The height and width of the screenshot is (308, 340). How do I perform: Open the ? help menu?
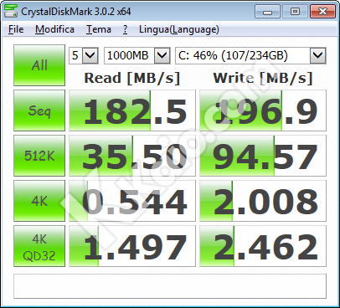tap(125, 29)
